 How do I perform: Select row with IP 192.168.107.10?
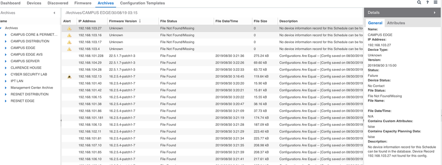point(212,145)
